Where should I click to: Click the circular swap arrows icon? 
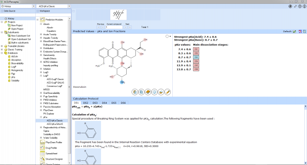click(290, 7)
